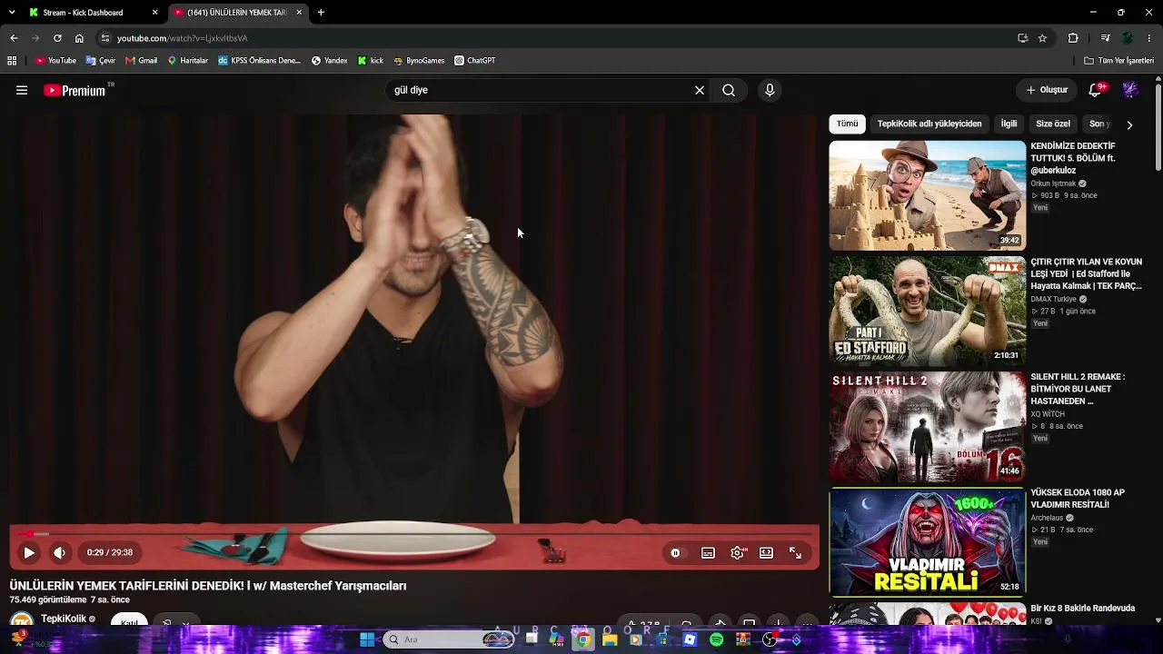Open the Chrome three-dot menu
This screenshot has height=654, width=1163.
pyautogui.click(x=1150, y=38)
